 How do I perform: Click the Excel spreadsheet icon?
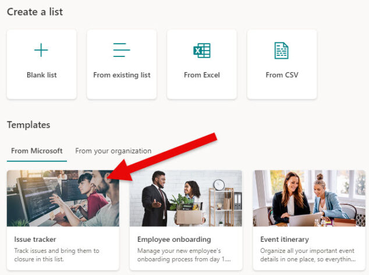point(202,51)
